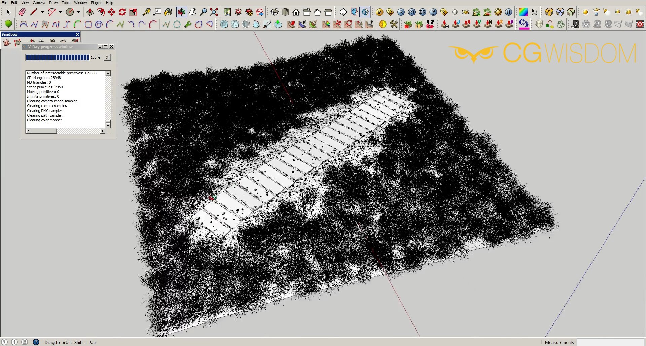Click the Measurements input box
This screenshot has width=646, height=346.
coord(610,342)
